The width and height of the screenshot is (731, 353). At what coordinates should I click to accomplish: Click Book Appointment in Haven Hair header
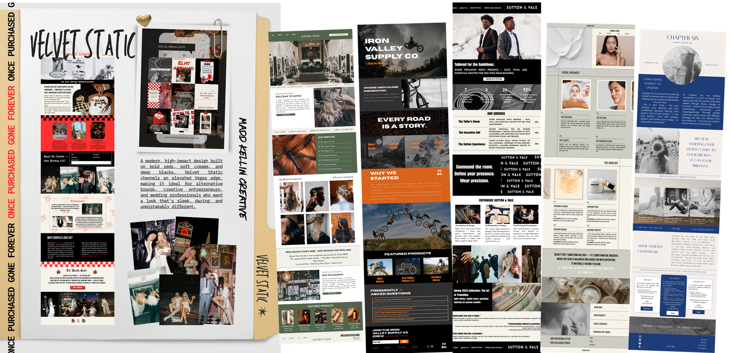click(x=339, y=34)
